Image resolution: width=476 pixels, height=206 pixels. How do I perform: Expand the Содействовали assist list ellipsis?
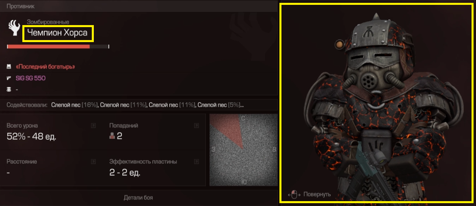click(x=242, y=105)
